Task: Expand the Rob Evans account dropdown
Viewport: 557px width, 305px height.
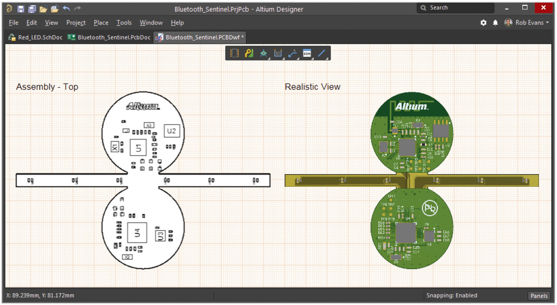Action: point(548,23)
